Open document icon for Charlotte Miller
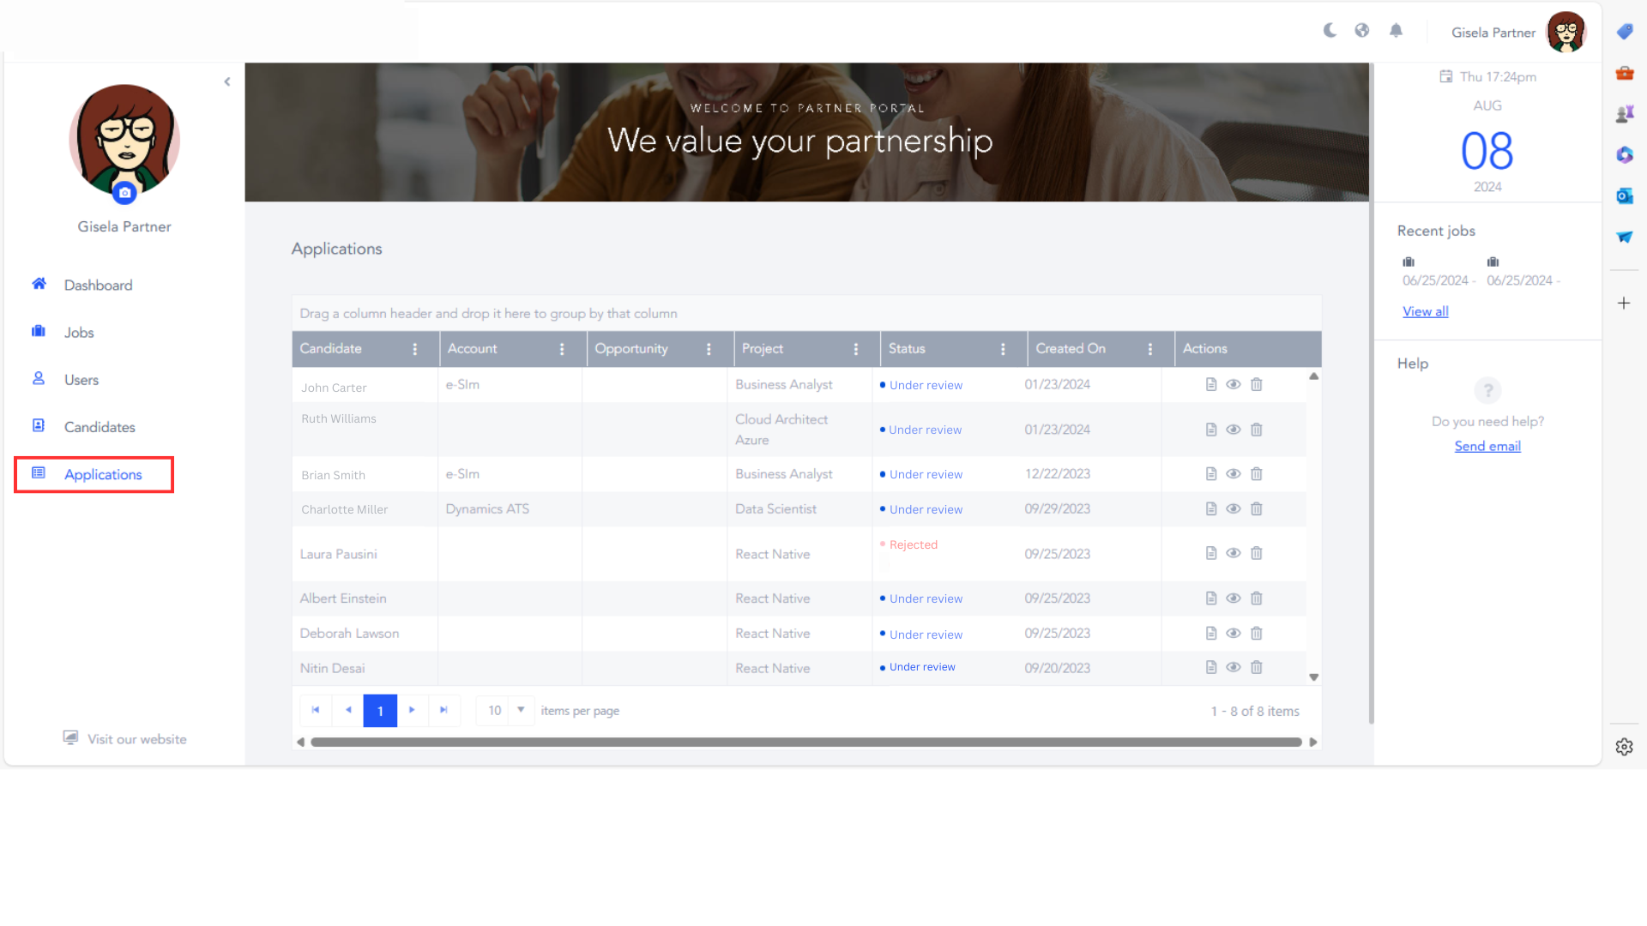This screenshot has height=926, width=1647. pyautogui.click(x=1211, y=508)
